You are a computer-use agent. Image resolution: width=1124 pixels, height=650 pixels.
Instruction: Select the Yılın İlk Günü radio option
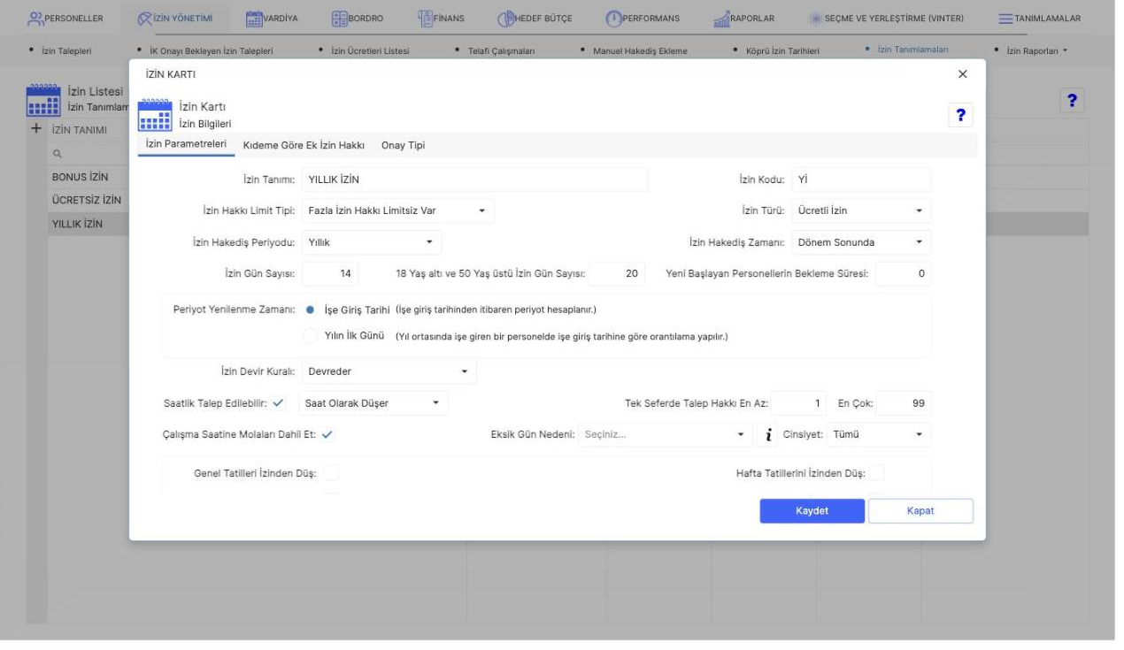click(310, 336)
